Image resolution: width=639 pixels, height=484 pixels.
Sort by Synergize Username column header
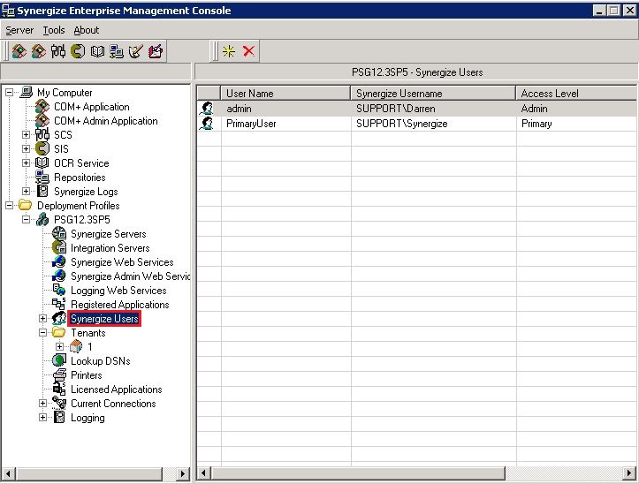tap(433, 94)
